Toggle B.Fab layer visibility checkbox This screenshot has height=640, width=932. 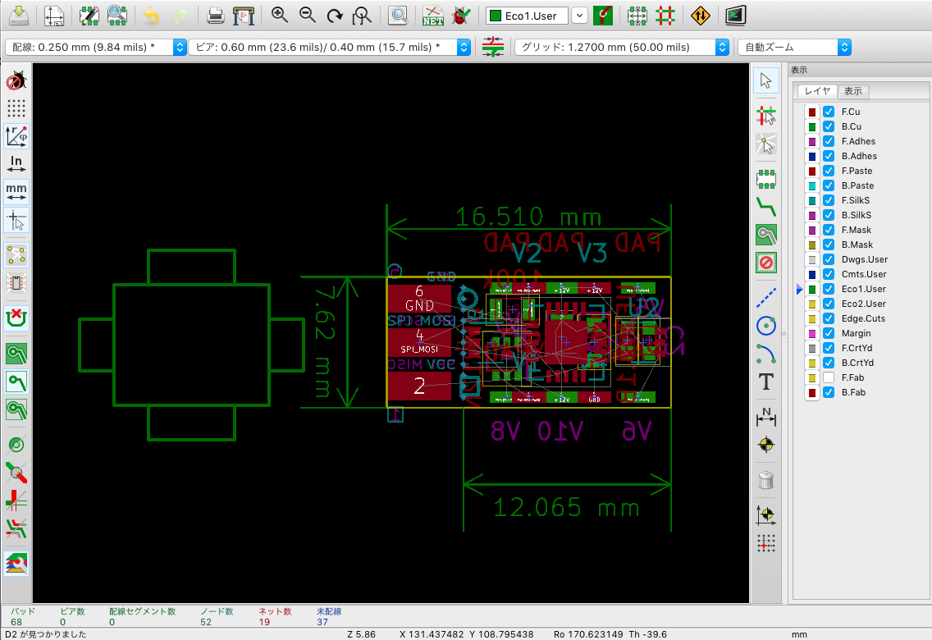(x=829, y=392)
